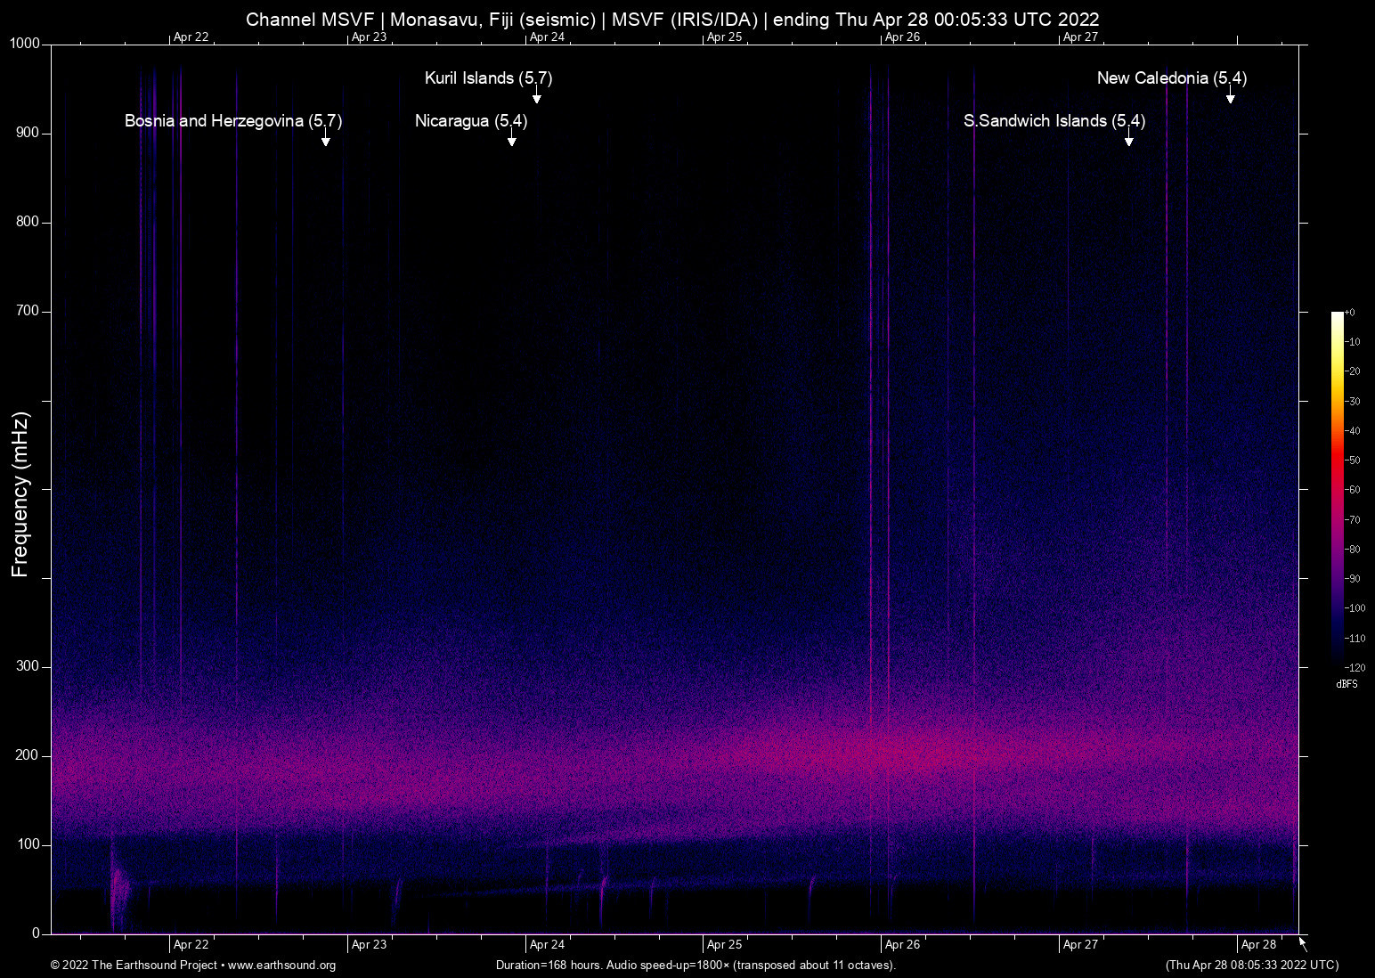Viewport: 1375px width, 978px height.
Task: Click the 1000 frequency axis label
Action: (25, 44)
